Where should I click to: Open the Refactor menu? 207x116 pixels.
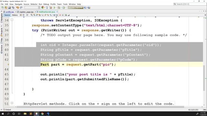coord(34,4)
